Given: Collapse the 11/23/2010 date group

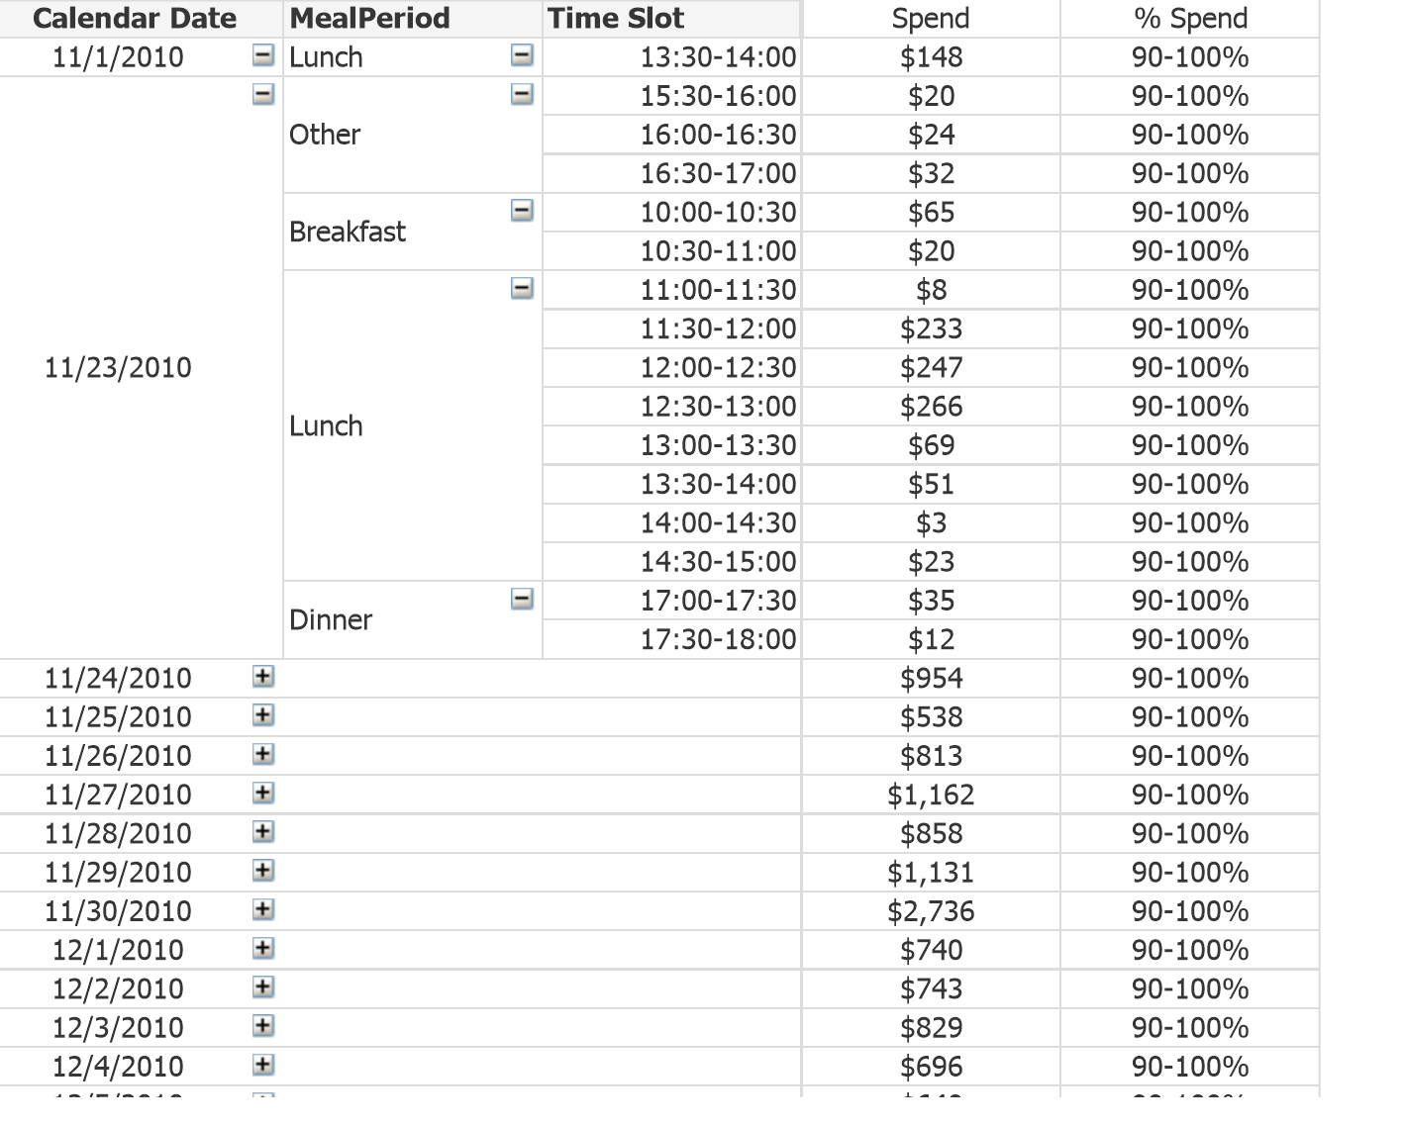Looking at the screenshot, I should [262, 95].
